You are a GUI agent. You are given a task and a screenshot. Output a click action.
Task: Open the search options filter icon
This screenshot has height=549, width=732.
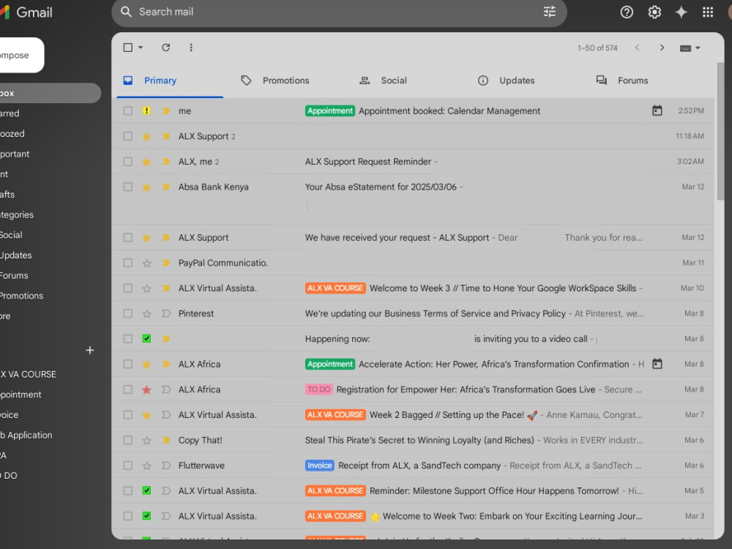click(550, 12)
